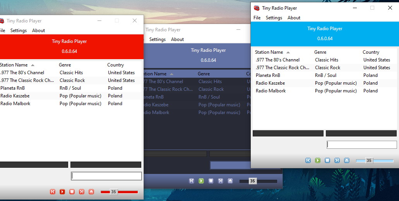The image size is (399, 201).
Task: Close the red Tiny Radio Player window
Action: tap(135, 20)
